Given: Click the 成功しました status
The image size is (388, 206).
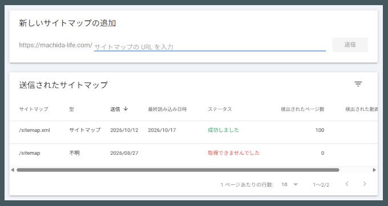Looking at the screenshot, I should (x=224, y=130).
